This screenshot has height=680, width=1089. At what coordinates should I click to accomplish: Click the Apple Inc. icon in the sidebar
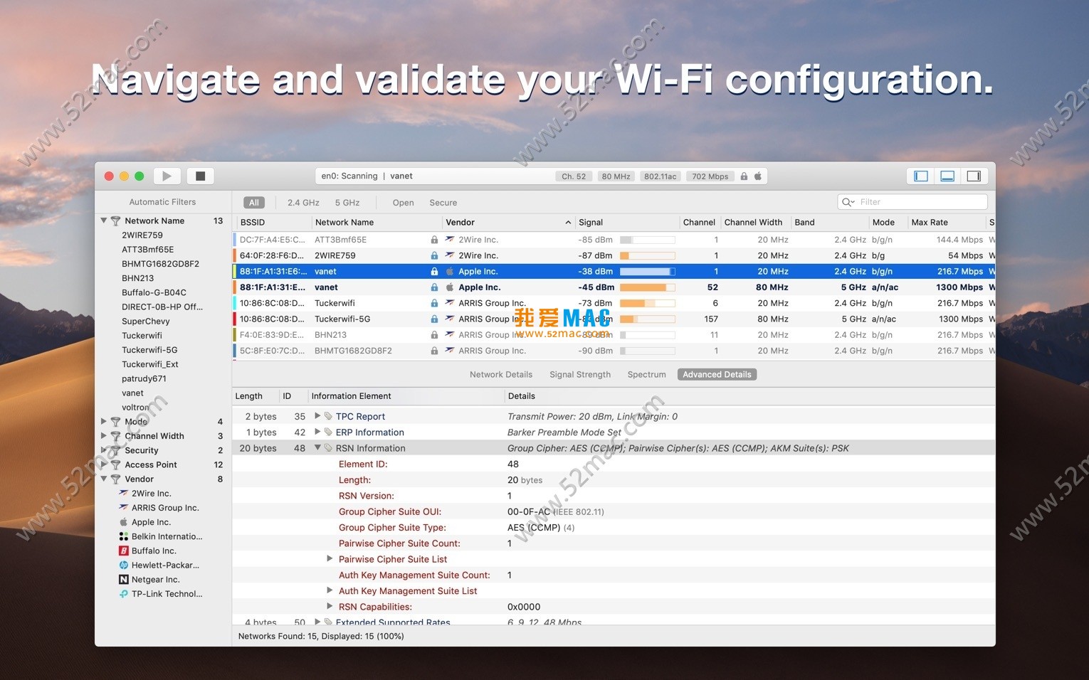click(124, 522)
